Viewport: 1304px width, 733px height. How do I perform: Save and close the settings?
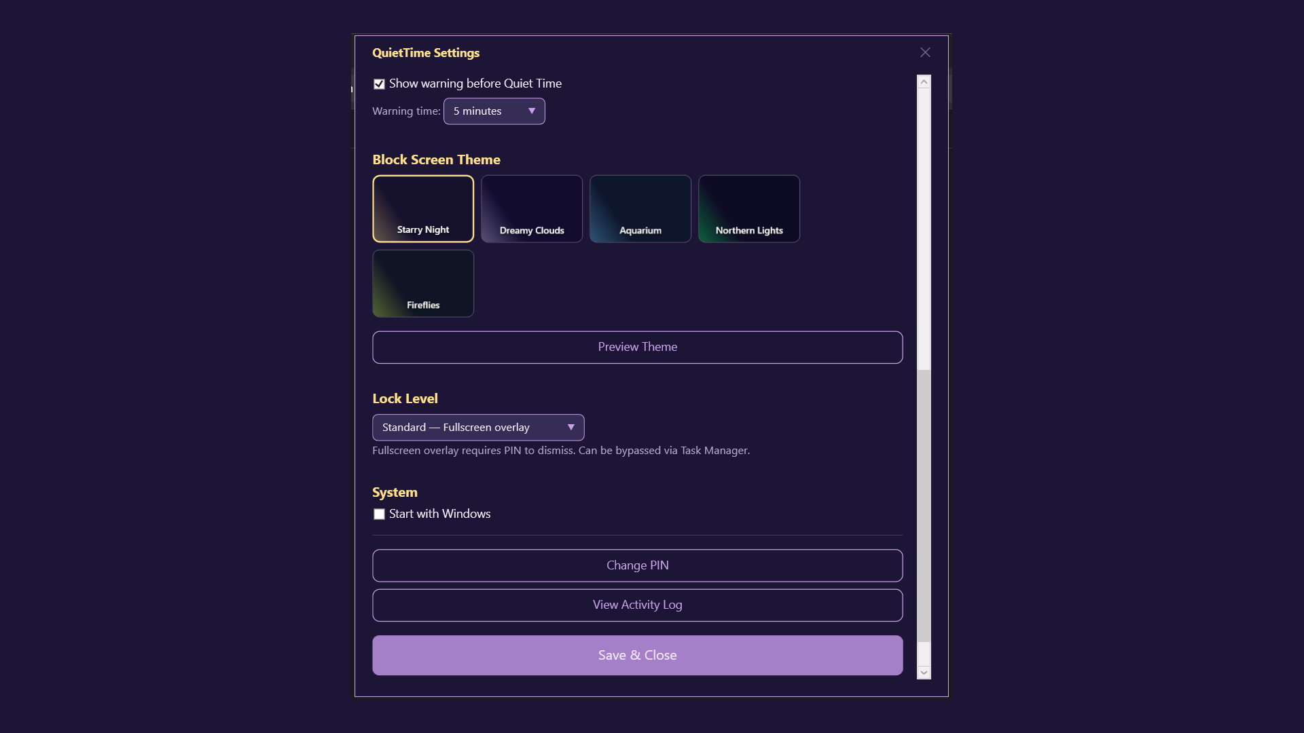637,655
